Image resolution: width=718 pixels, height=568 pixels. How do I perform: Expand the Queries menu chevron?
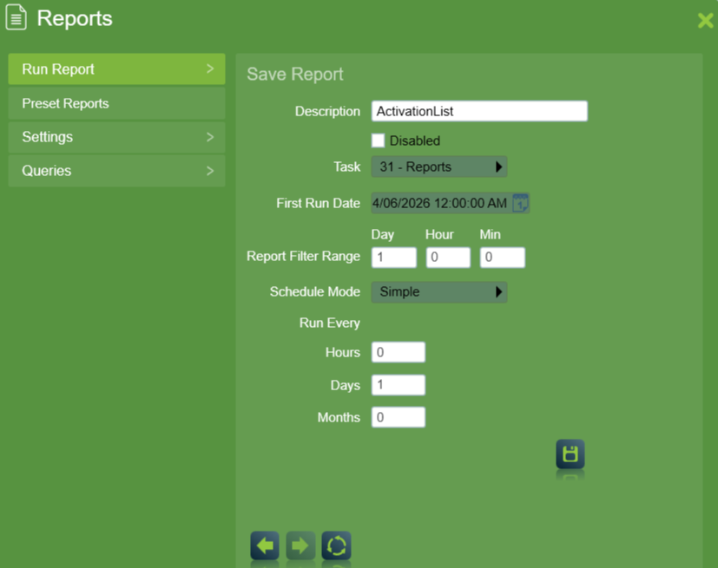210,171
